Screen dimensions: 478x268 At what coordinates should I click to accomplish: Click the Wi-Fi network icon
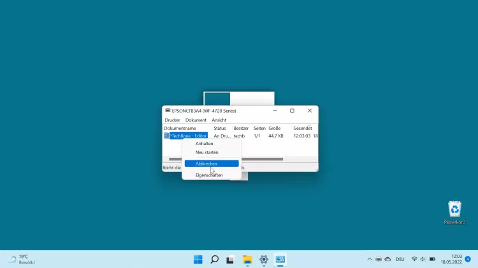coord(414,259)
